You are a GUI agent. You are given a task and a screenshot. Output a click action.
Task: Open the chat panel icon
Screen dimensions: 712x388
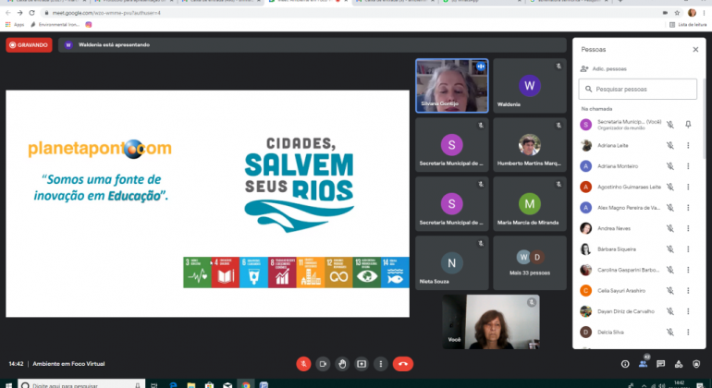coord(661,364)
